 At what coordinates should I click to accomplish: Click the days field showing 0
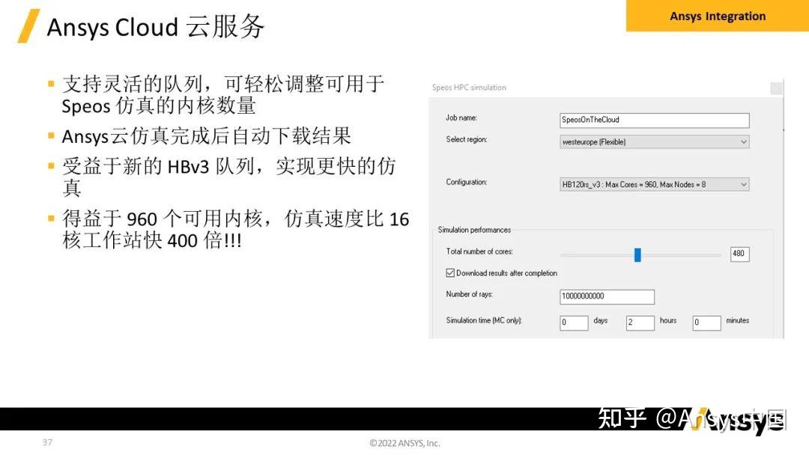tap(573, 323)
